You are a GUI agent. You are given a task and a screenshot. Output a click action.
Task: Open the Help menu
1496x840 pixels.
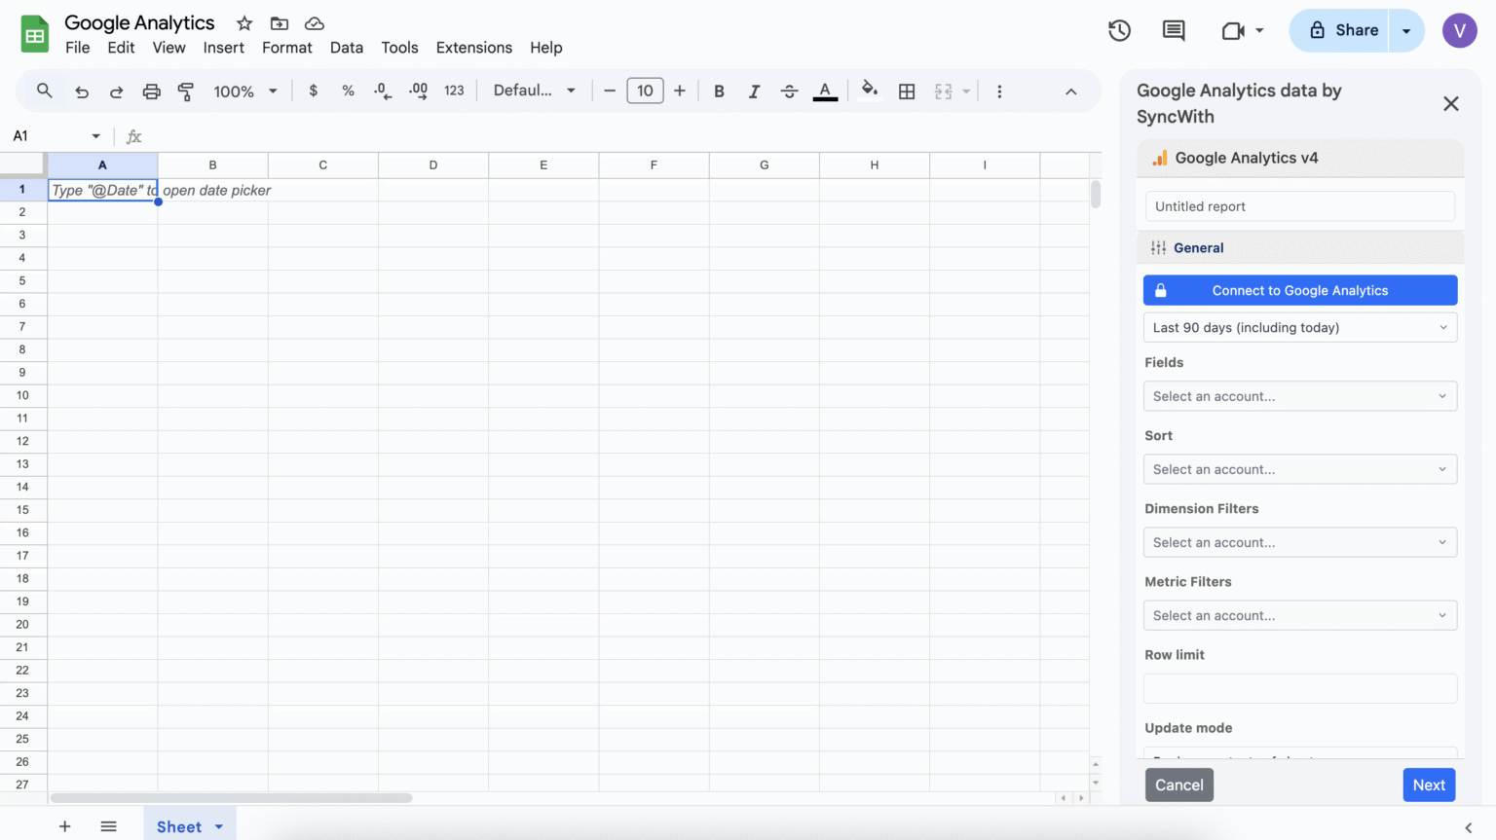click(545, 48)
